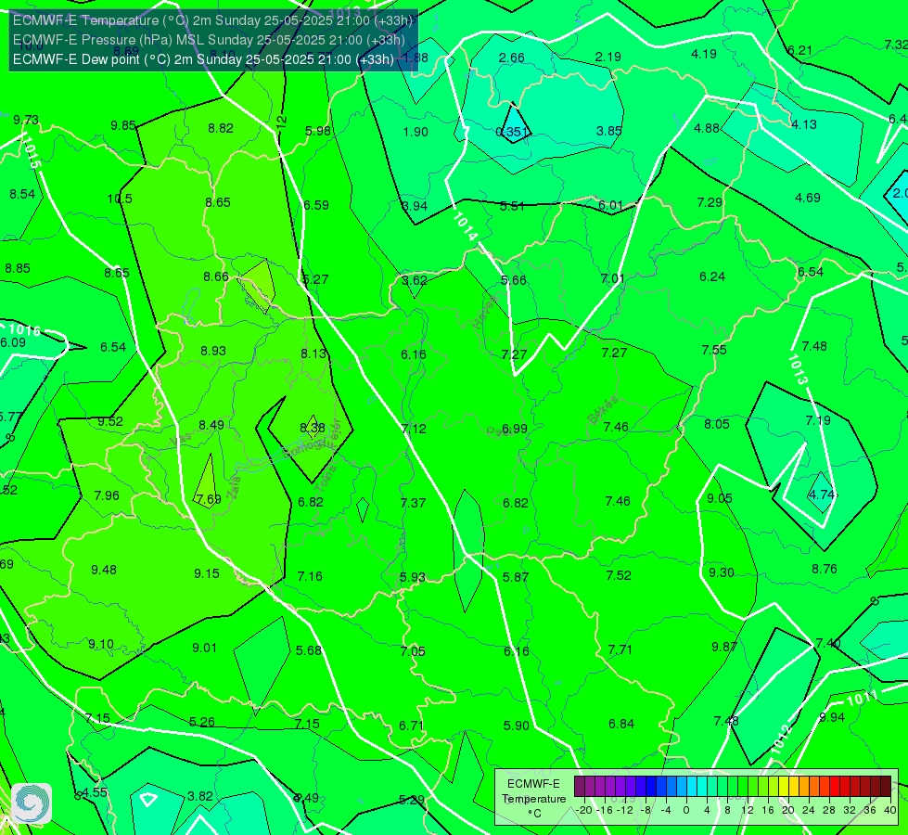Click the 5.98 dew point value

click(318, 131)
